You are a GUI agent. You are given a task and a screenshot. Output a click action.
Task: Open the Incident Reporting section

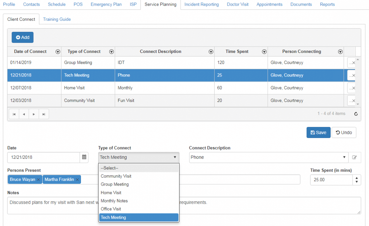[201, 4]
